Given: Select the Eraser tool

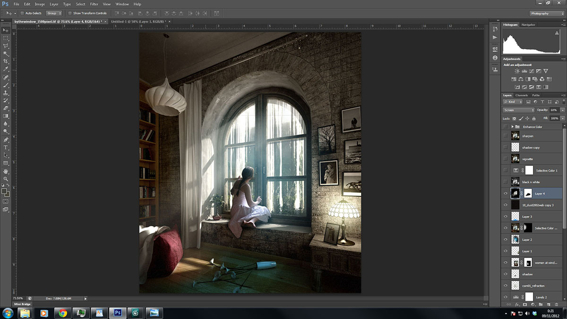Looking at the screenshot, I should click(6, 108).
